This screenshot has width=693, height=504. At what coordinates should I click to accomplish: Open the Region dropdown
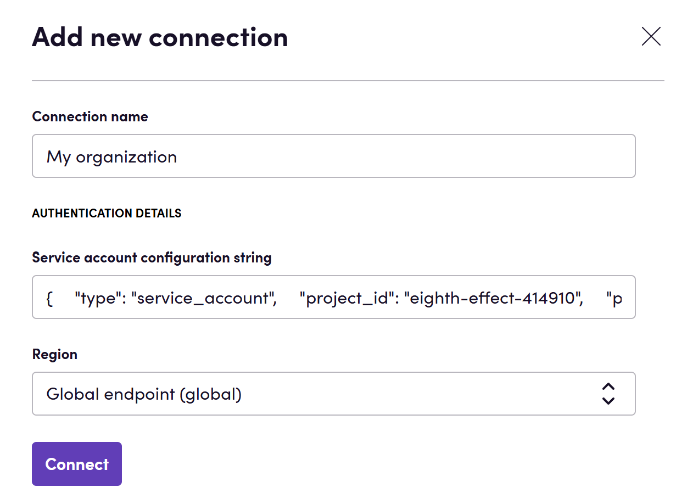[334, 394]
